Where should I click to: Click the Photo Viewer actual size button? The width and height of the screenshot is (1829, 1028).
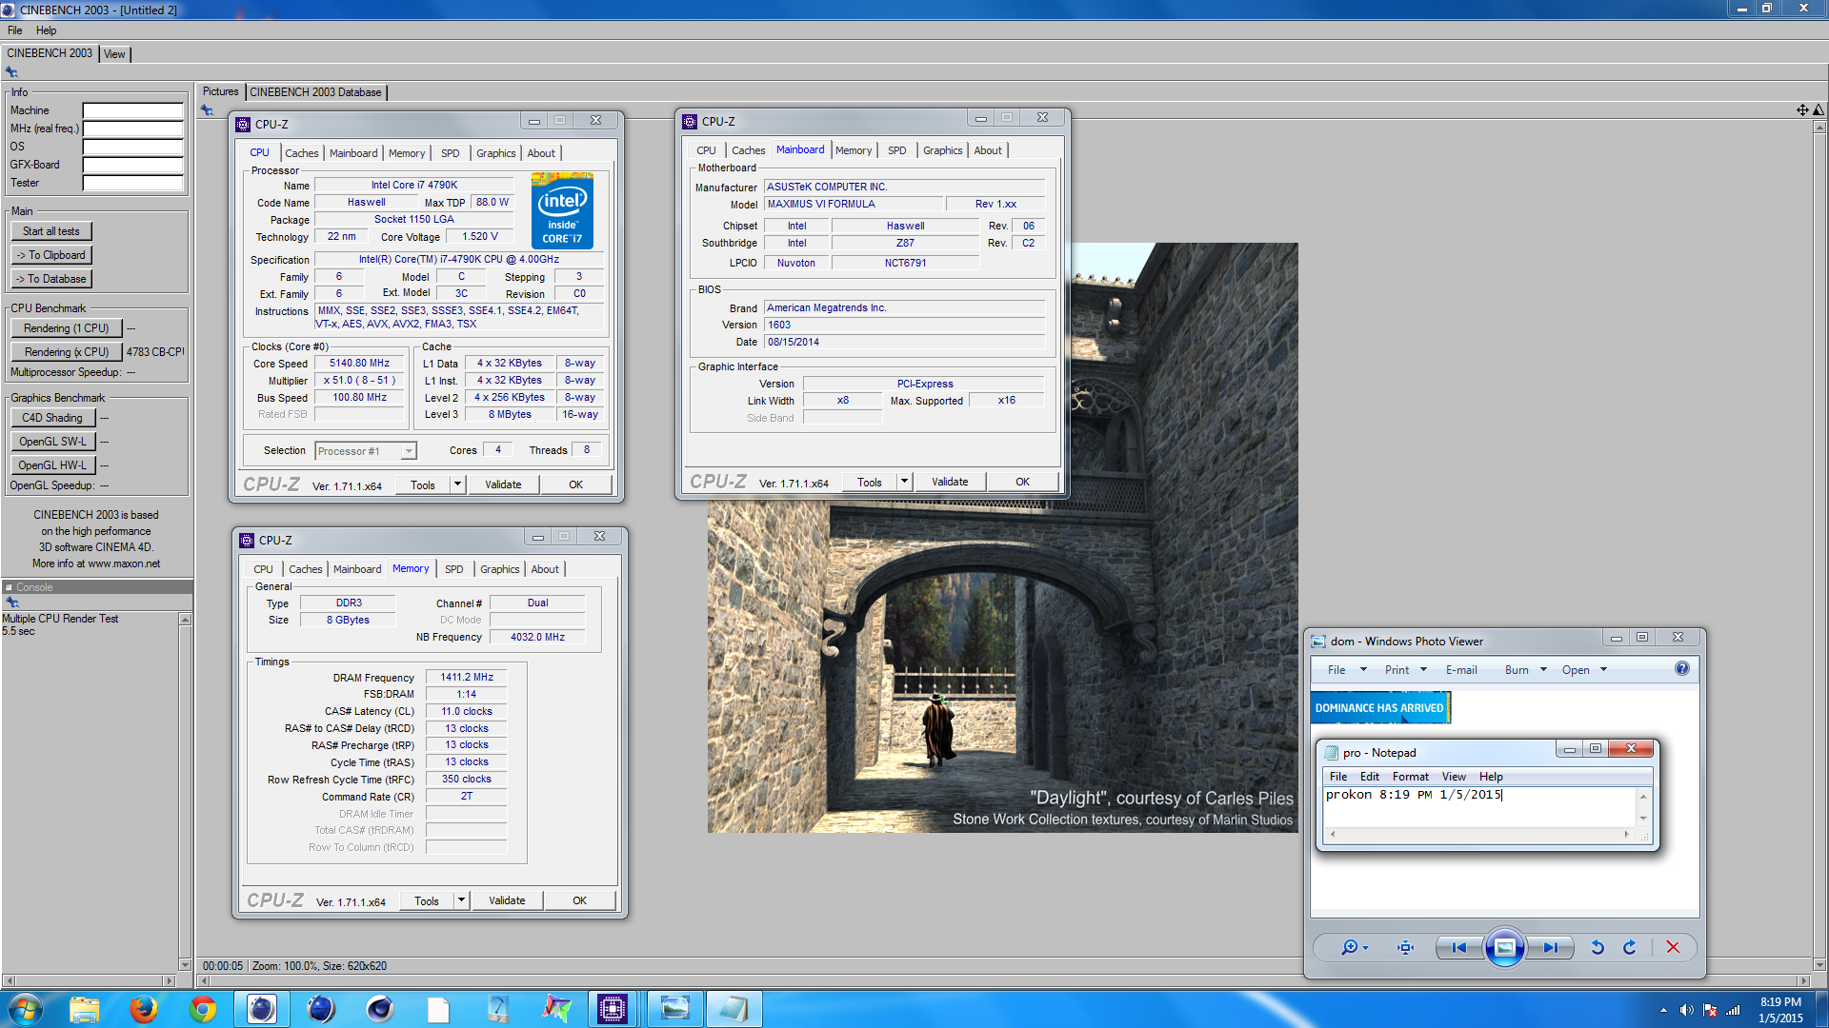click(x=1405, y=947)
